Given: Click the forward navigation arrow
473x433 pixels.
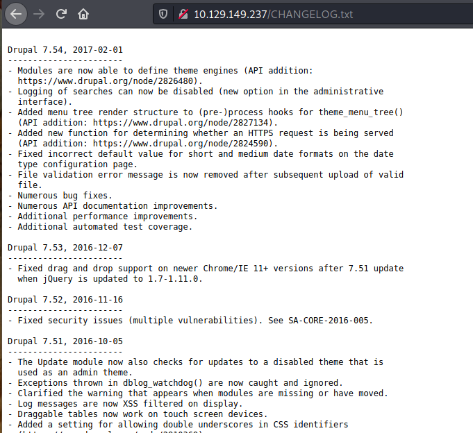Looking at the screenshot, I should (x=39, y=14).
